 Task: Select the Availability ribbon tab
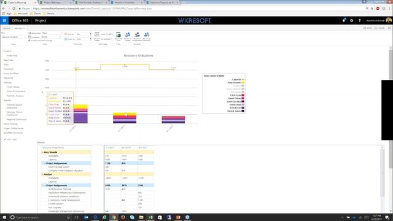19,28
